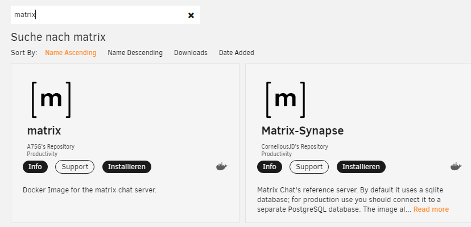Screen dimensions: 471x227
Task: Click the matrix app title
Action: point(44,131)
